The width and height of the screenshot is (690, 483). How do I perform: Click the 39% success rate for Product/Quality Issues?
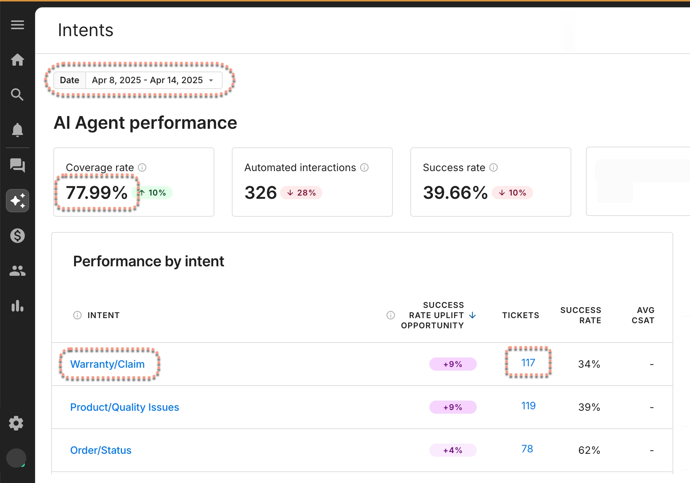point(589,407)
